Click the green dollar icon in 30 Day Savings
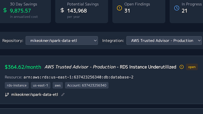Screen dimensions: 203x114 5,10
